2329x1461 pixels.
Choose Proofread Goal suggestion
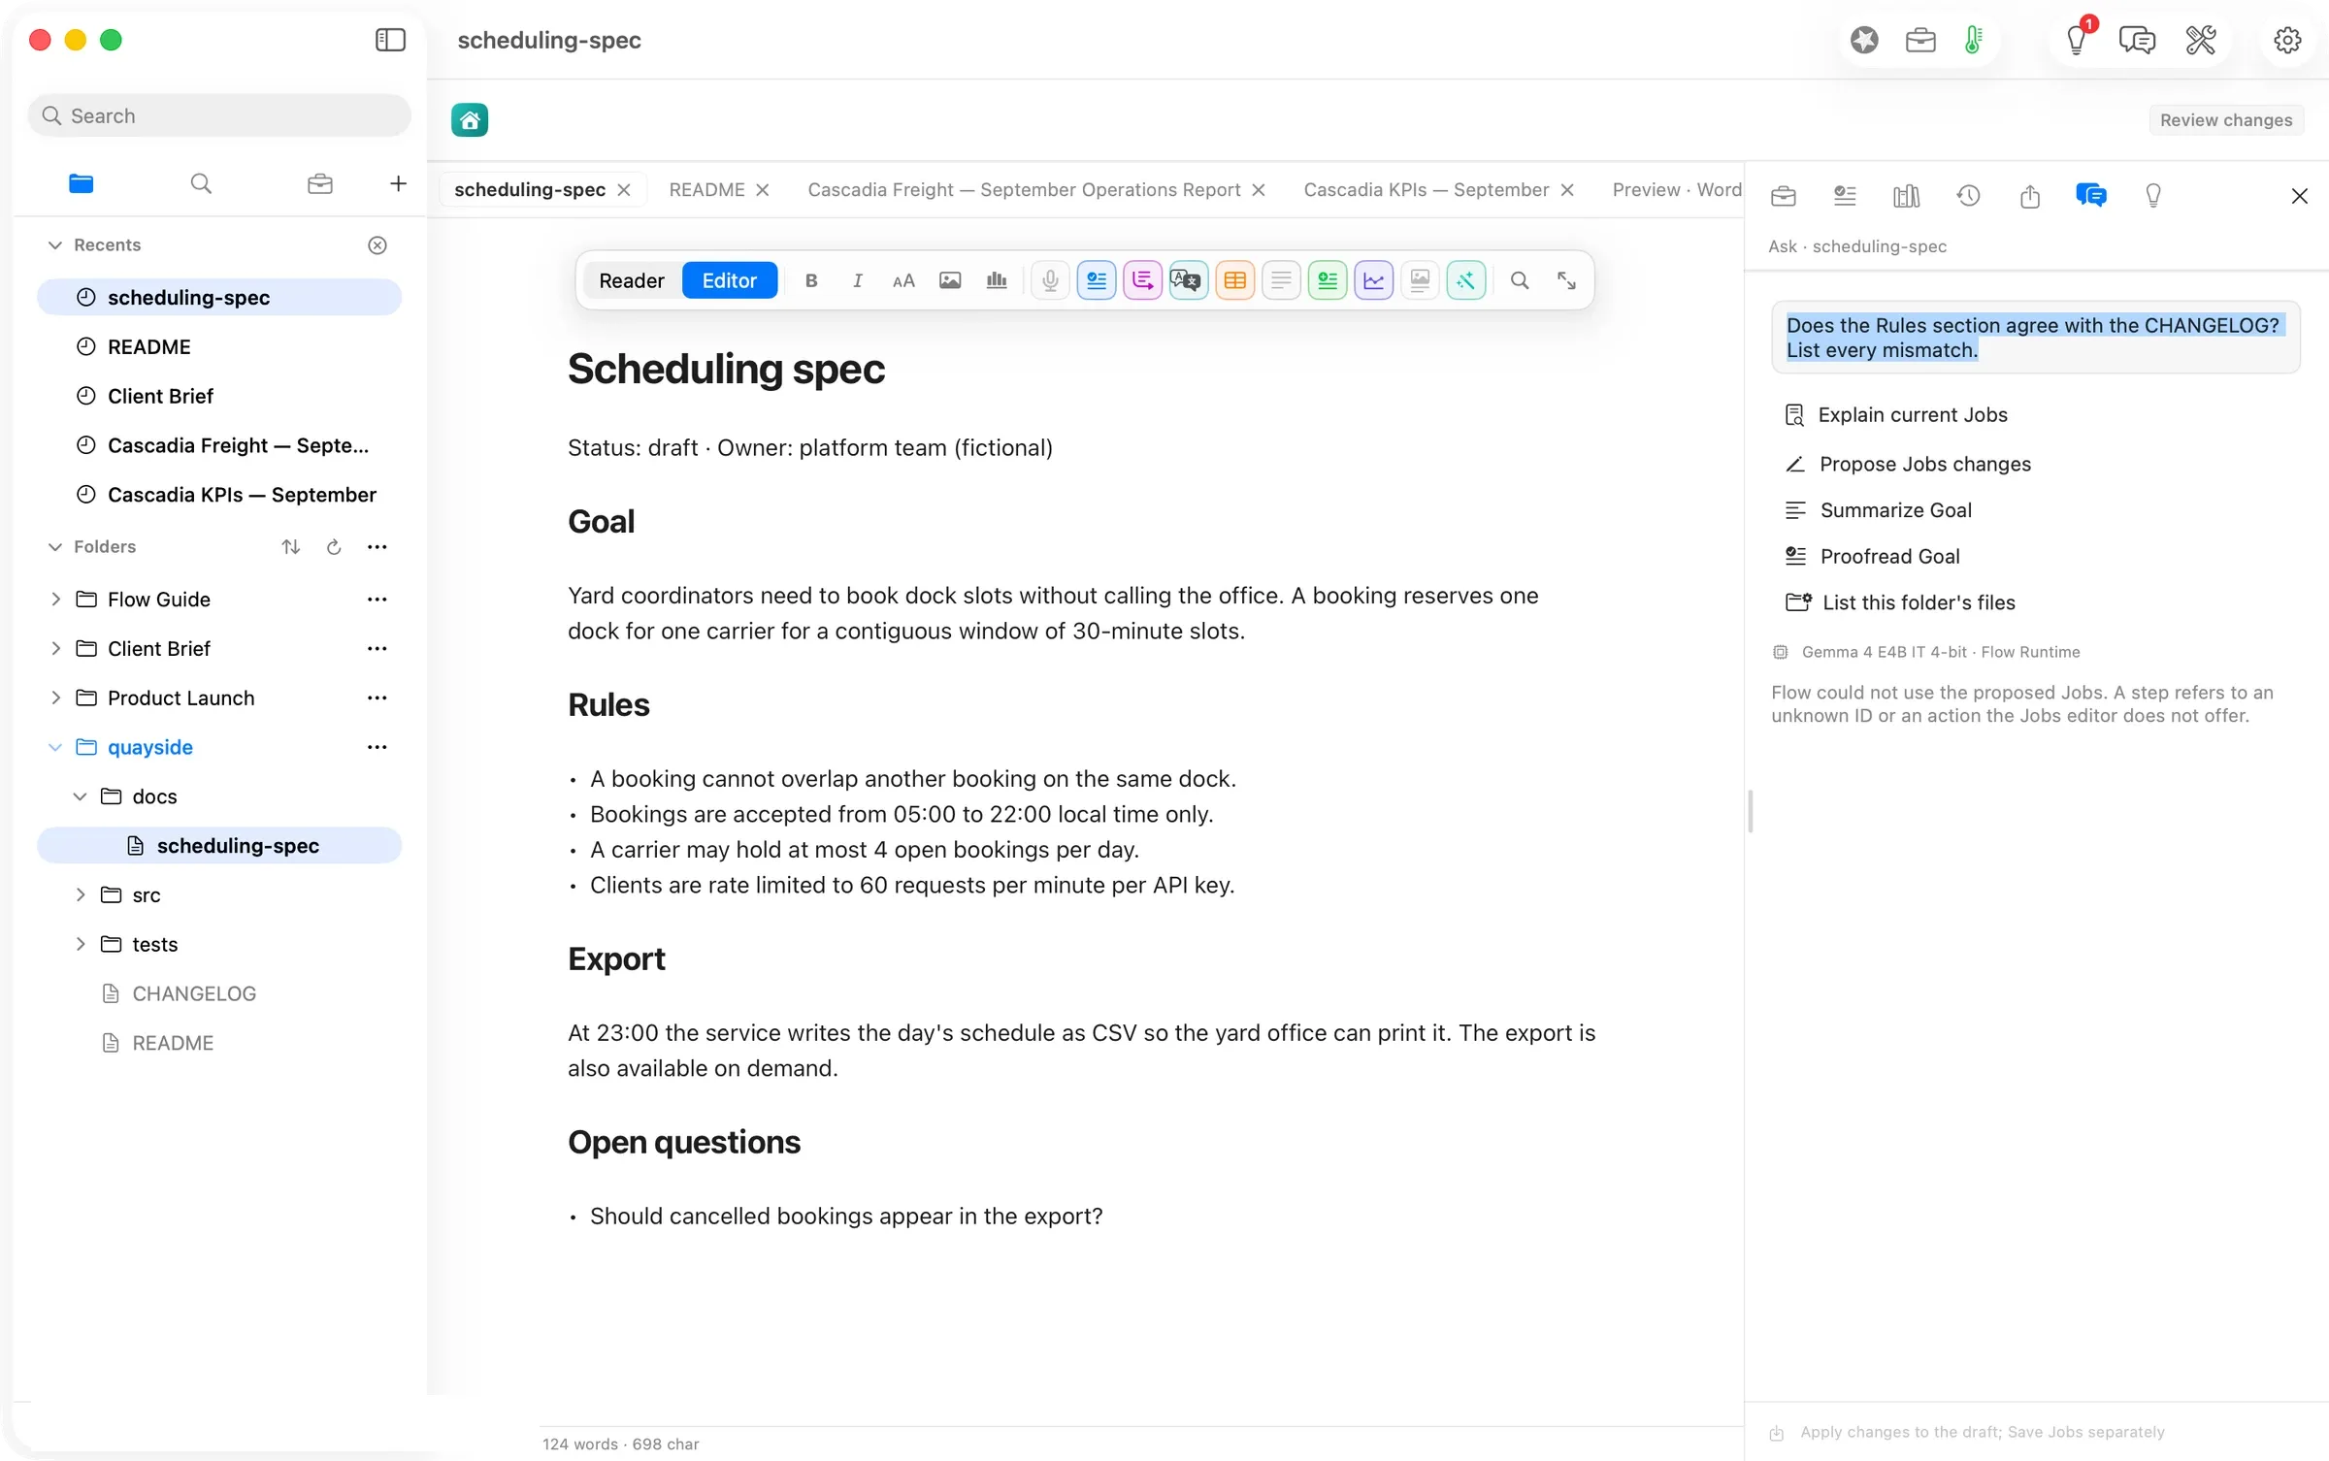pos(1872,557)
